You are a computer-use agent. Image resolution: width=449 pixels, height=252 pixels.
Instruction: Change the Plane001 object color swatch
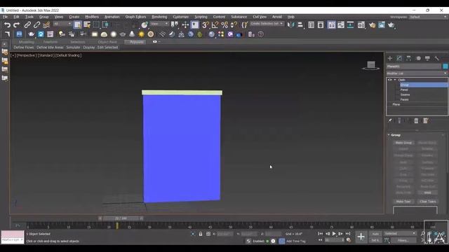tap(445, 66)
